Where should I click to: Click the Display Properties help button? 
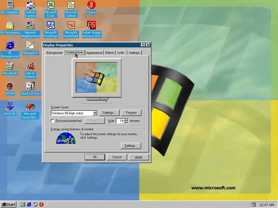[x=143, y=45]
